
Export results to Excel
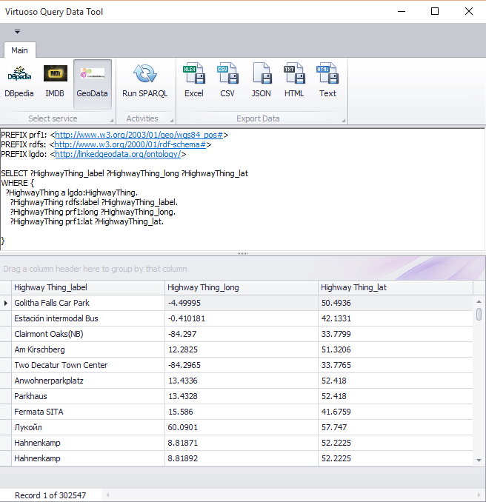pyautogui.click(x=194, y=83)
